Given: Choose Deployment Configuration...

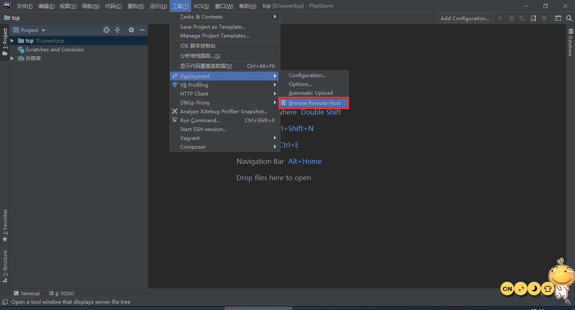Looking at the screenshot, I should [x=314, y=75].
